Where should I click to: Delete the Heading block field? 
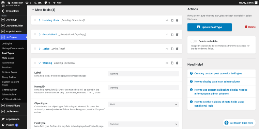[x=177, y=20]
